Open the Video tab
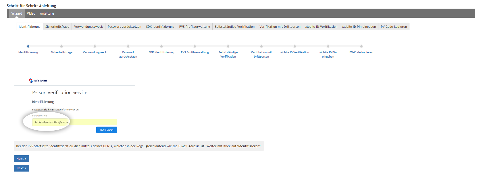The image size is (483, 179). pos(31,13)
